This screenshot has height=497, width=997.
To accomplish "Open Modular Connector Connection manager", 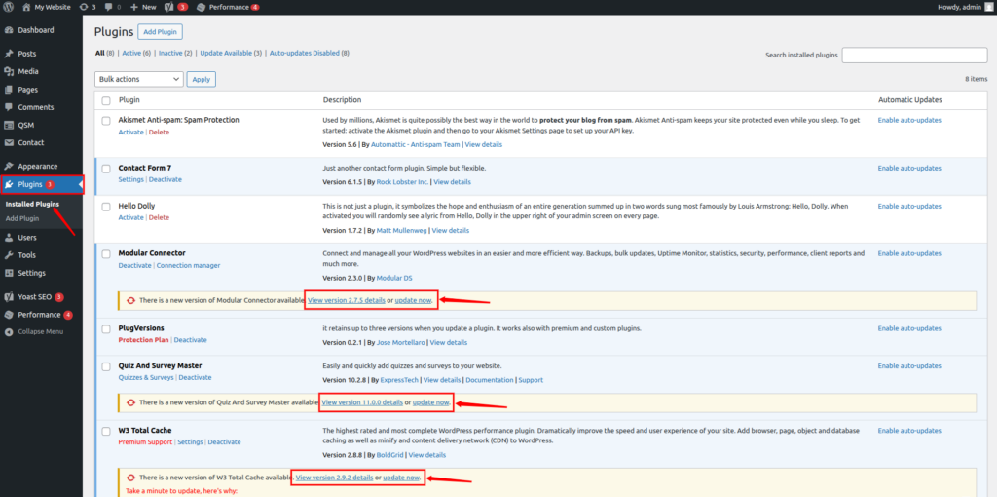I will tap(188, 265).
